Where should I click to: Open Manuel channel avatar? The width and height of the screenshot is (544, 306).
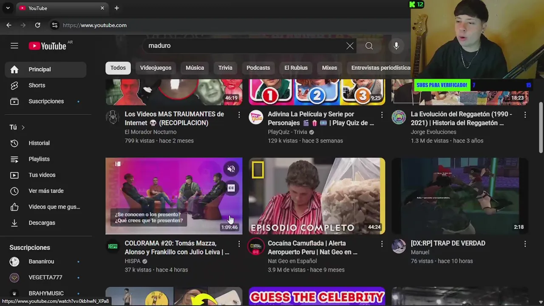(399, 246)
